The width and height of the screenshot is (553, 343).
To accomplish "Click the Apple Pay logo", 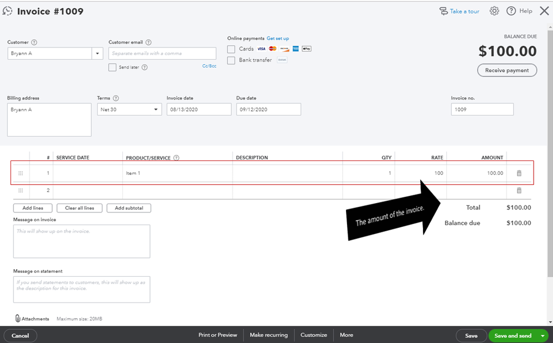I will click(x=307, y=49).
